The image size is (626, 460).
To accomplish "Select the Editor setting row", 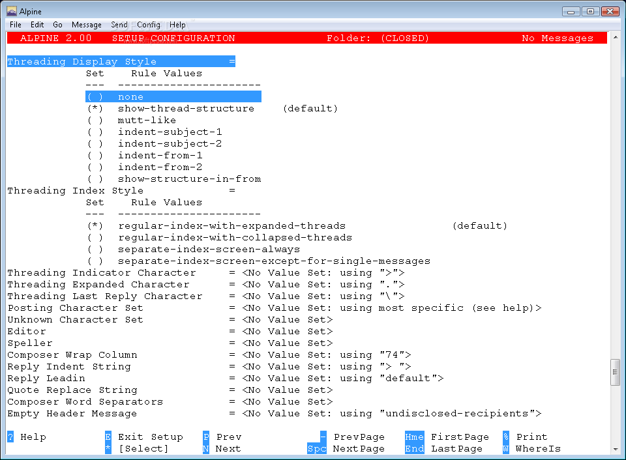I will 170,332.
